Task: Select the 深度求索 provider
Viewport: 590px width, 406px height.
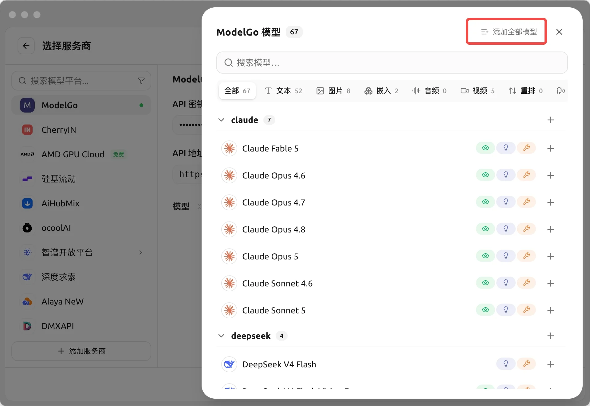Action: click(81, 277)
